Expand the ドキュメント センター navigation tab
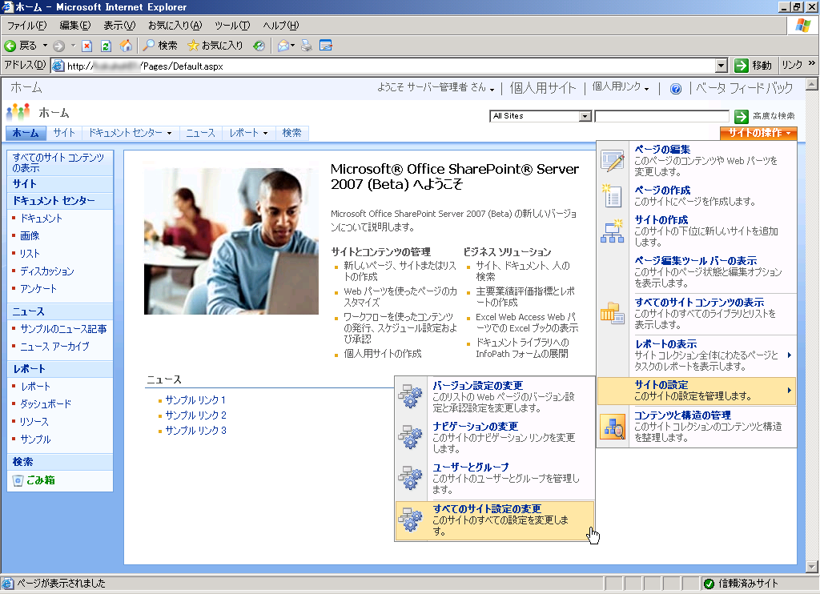 click(x=130, y=133)
